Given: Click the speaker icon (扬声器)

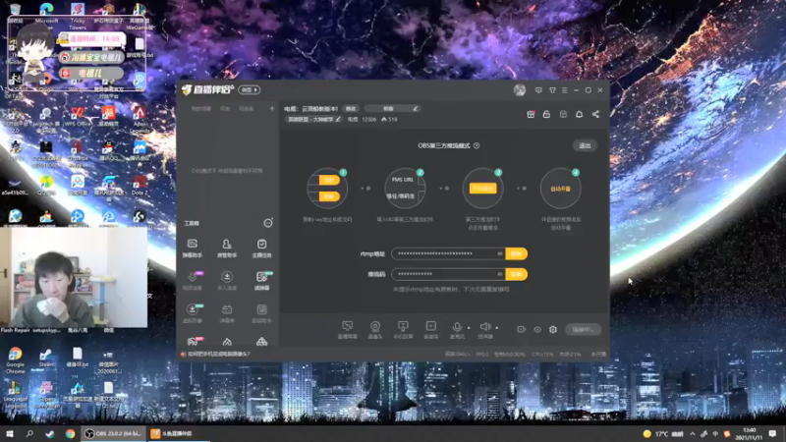Looking at the screenshot, I should [484, 327].
